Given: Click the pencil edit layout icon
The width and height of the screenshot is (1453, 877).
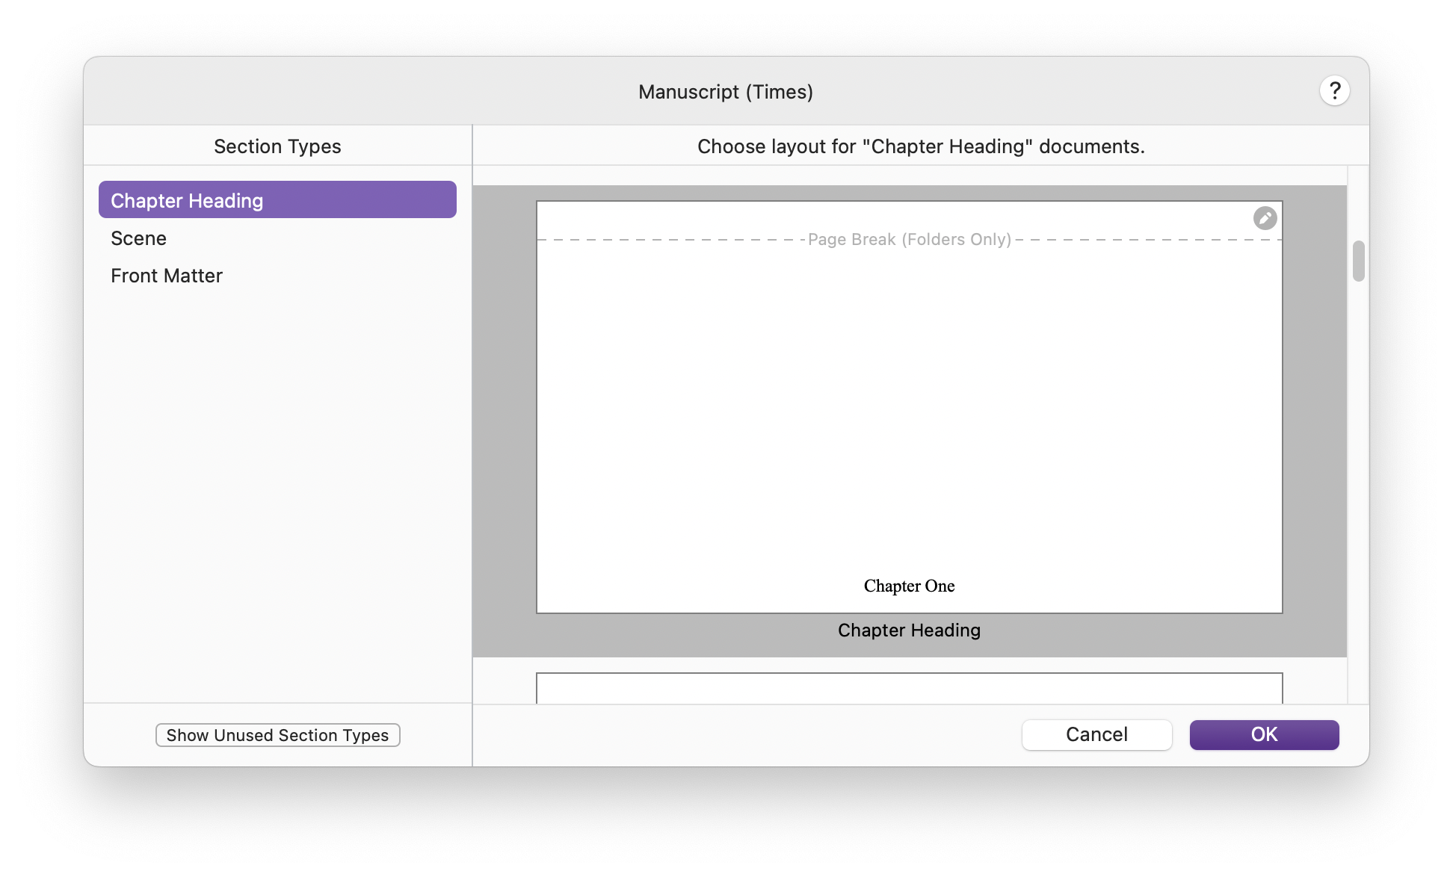Looking at the screenshot, I should [1265, 218].
